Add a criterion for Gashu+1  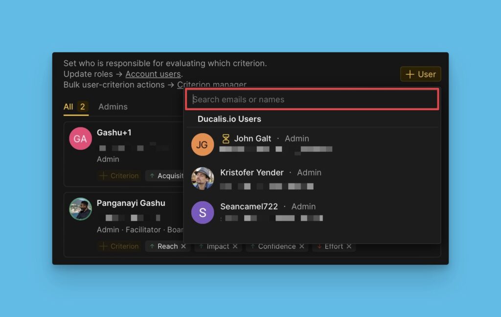pyautogui.click(x=119, y=176)
